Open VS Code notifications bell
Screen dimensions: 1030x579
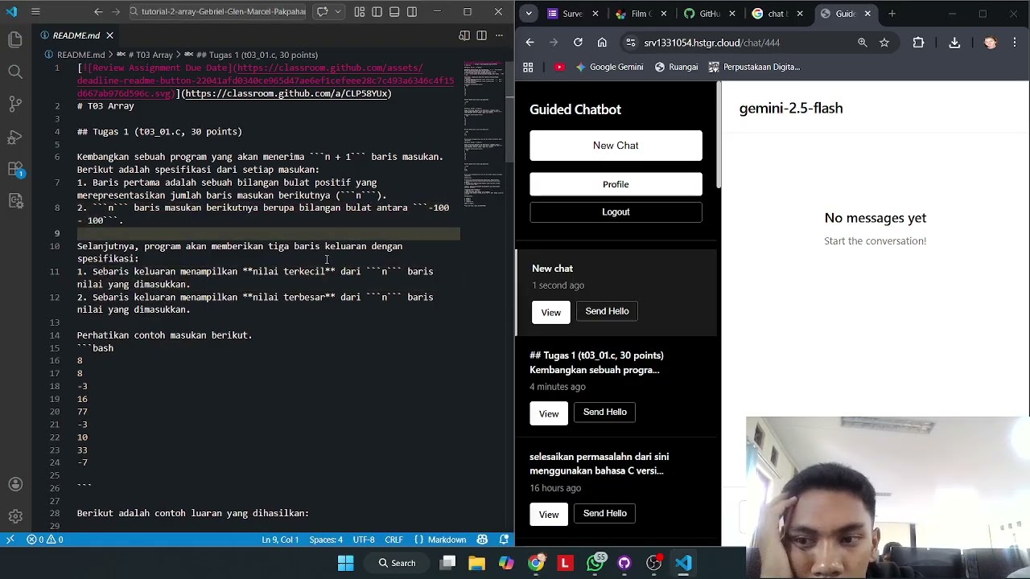505,540
